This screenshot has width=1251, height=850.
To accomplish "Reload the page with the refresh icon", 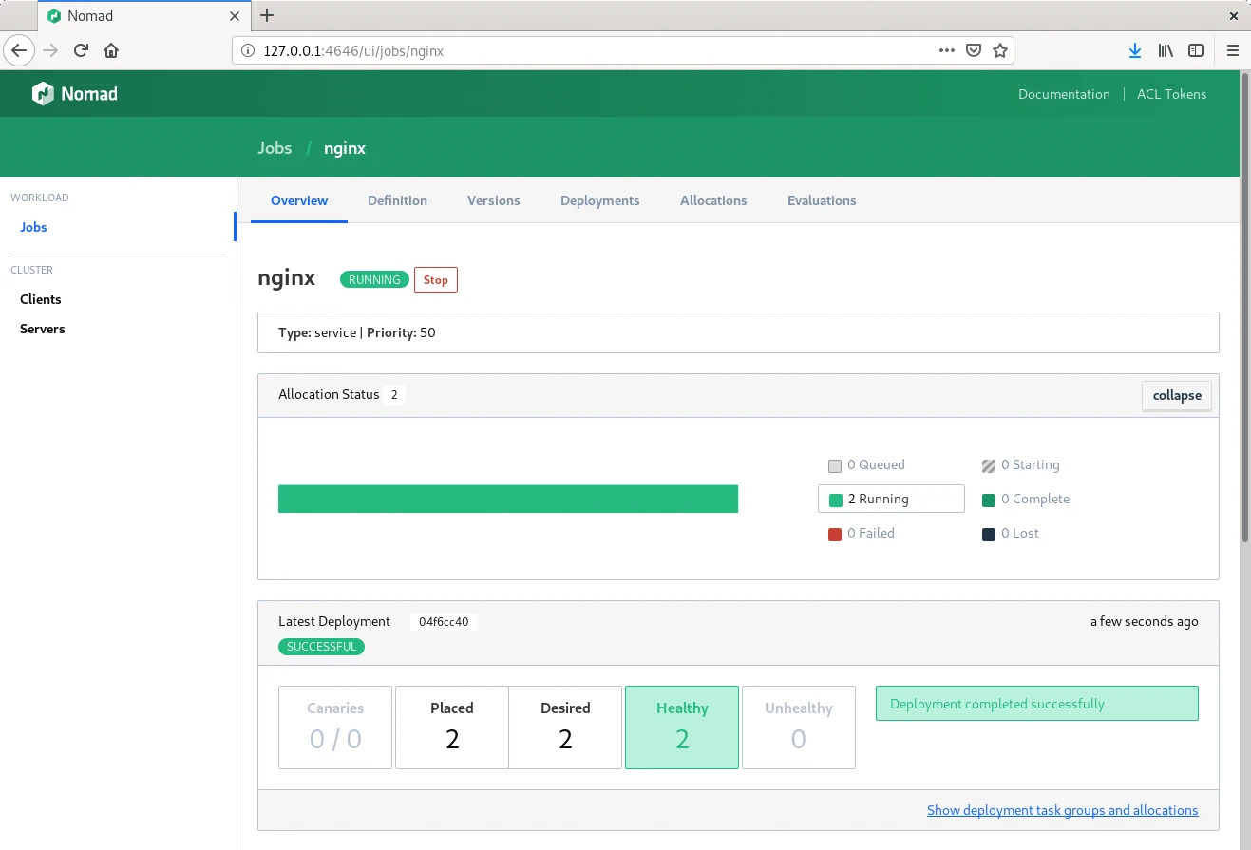I will pos(82,50).
